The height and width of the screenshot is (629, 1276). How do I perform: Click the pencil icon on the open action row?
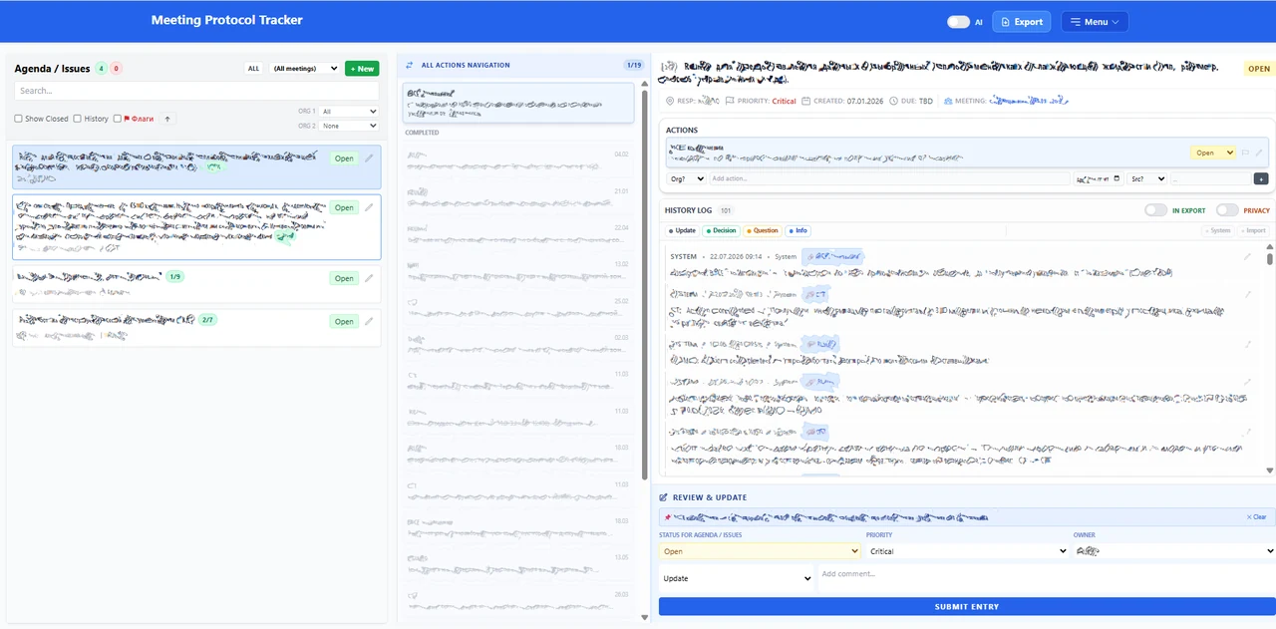[x=1259, y=153]
